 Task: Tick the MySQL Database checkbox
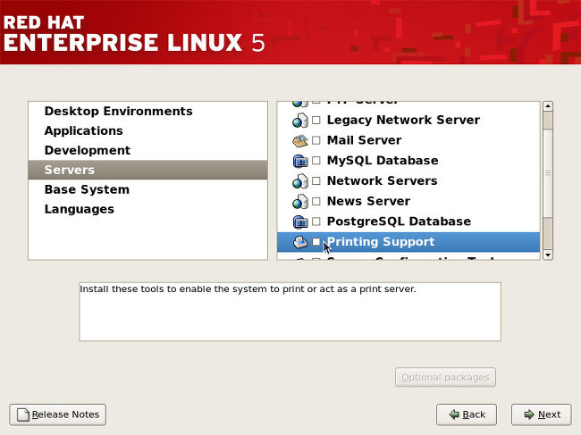(316, 161)
